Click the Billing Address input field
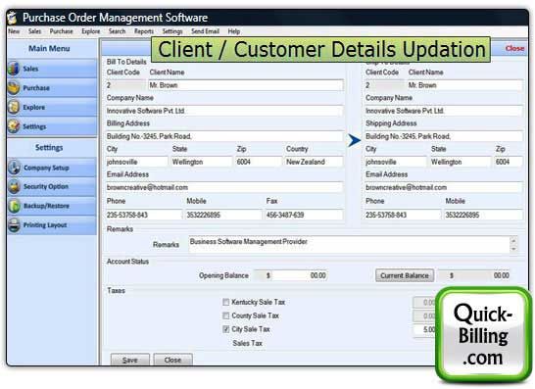This screenshot has width=535, height=389. 224,136
